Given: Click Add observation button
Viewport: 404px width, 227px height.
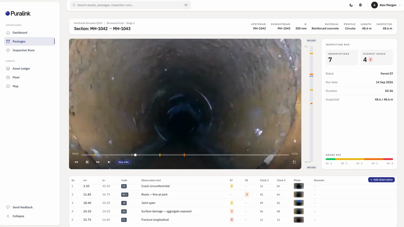Looking at the screenshot, I should pos(381,180).
